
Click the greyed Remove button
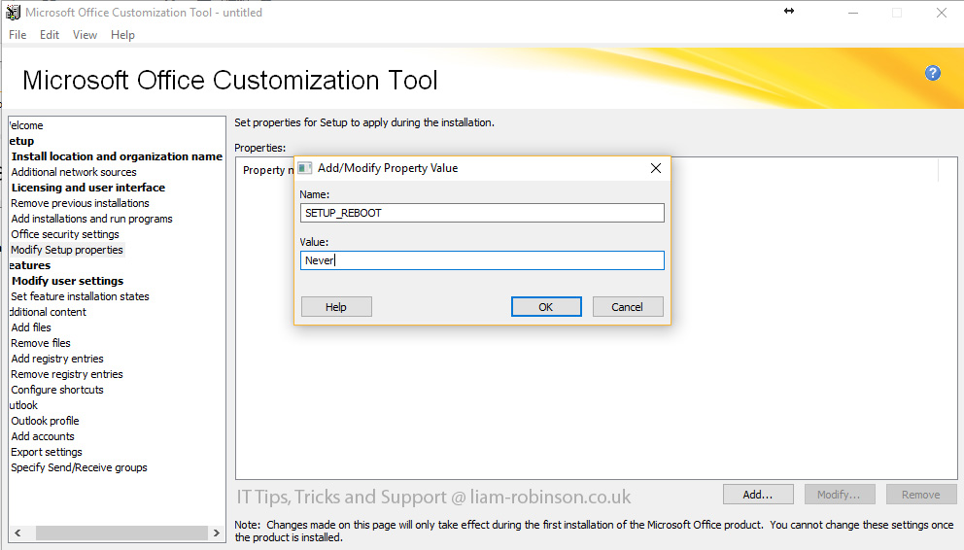coord(921,494)
